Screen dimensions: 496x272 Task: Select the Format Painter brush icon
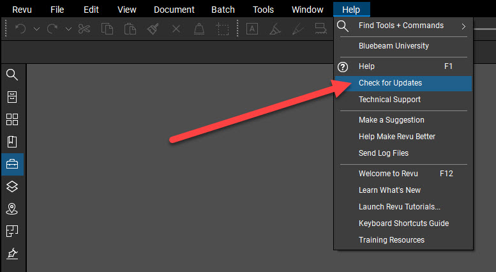click(153, 29)
